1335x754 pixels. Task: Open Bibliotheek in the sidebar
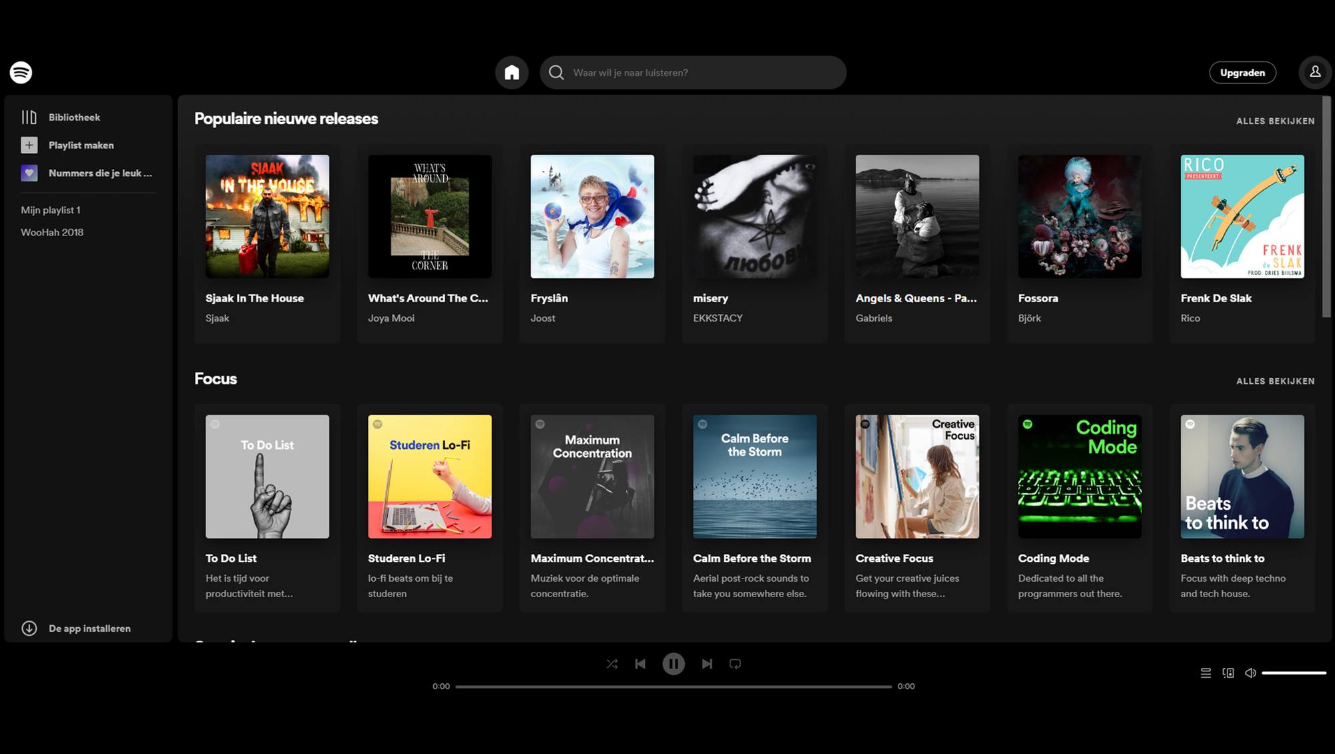(x=74, y=117)
